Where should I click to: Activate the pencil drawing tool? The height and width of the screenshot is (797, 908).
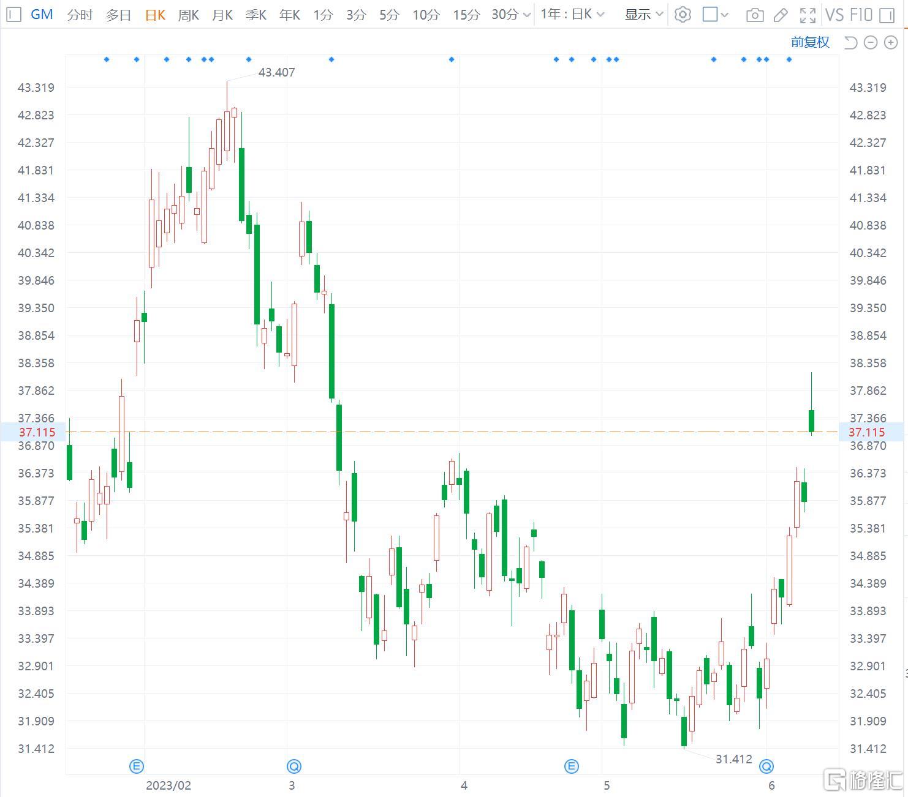tap(781, 15)
